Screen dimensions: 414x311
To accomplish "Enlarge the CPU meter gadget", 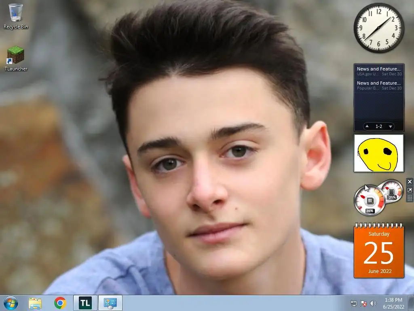I will (x=410, y=190).
